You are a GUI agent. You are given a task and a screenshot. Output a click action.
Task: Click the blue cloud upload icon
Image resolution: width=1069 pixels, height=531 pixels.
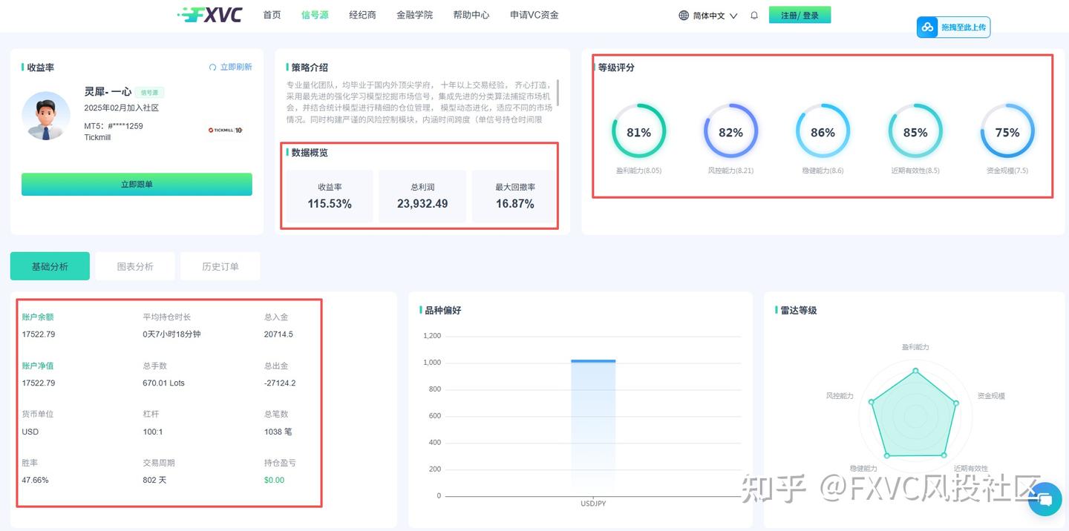click(x=927, y=27)
